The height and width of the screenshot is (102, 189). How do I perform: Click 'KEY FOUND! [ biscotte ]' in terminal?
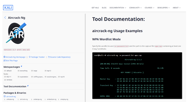pos(132,72)
